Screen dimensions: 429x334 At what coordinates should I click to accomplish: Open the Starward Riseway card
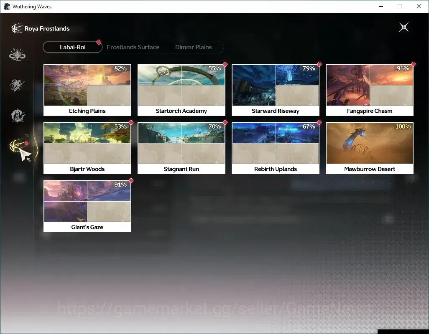(276, 90)
